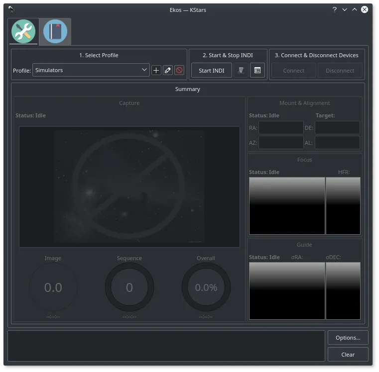Screen dimensions: 379x372
Task: Click the "Status: Idle" text under Capture
Action: (x=30, y=115)
